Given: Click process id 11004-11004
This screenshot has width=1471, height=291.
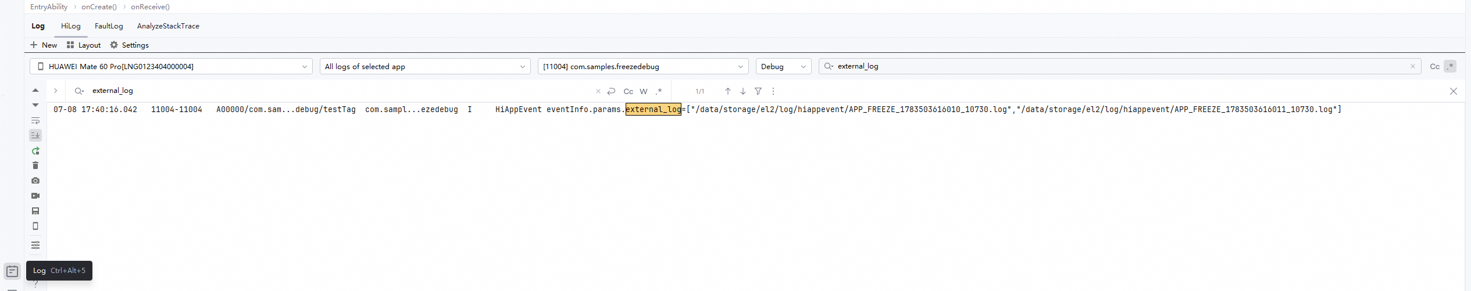Looking at the screenshot, I should (x=177, y=109).
